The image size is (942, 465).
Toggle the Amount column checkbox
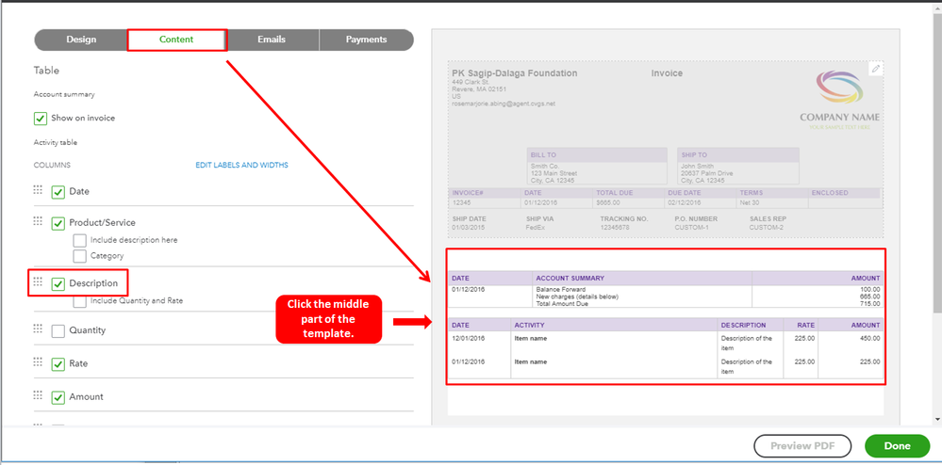tap(58, 397)
